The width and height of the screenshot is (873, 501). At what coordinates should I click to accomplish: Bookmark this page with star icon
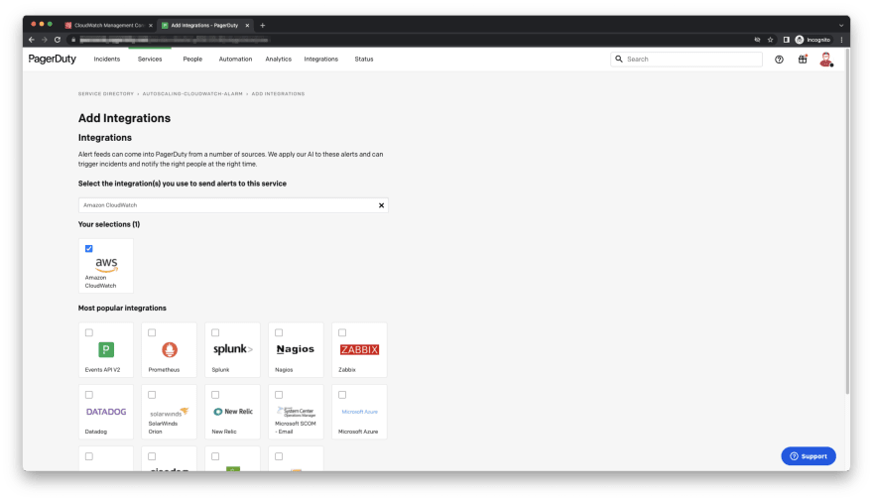point(771,40)
